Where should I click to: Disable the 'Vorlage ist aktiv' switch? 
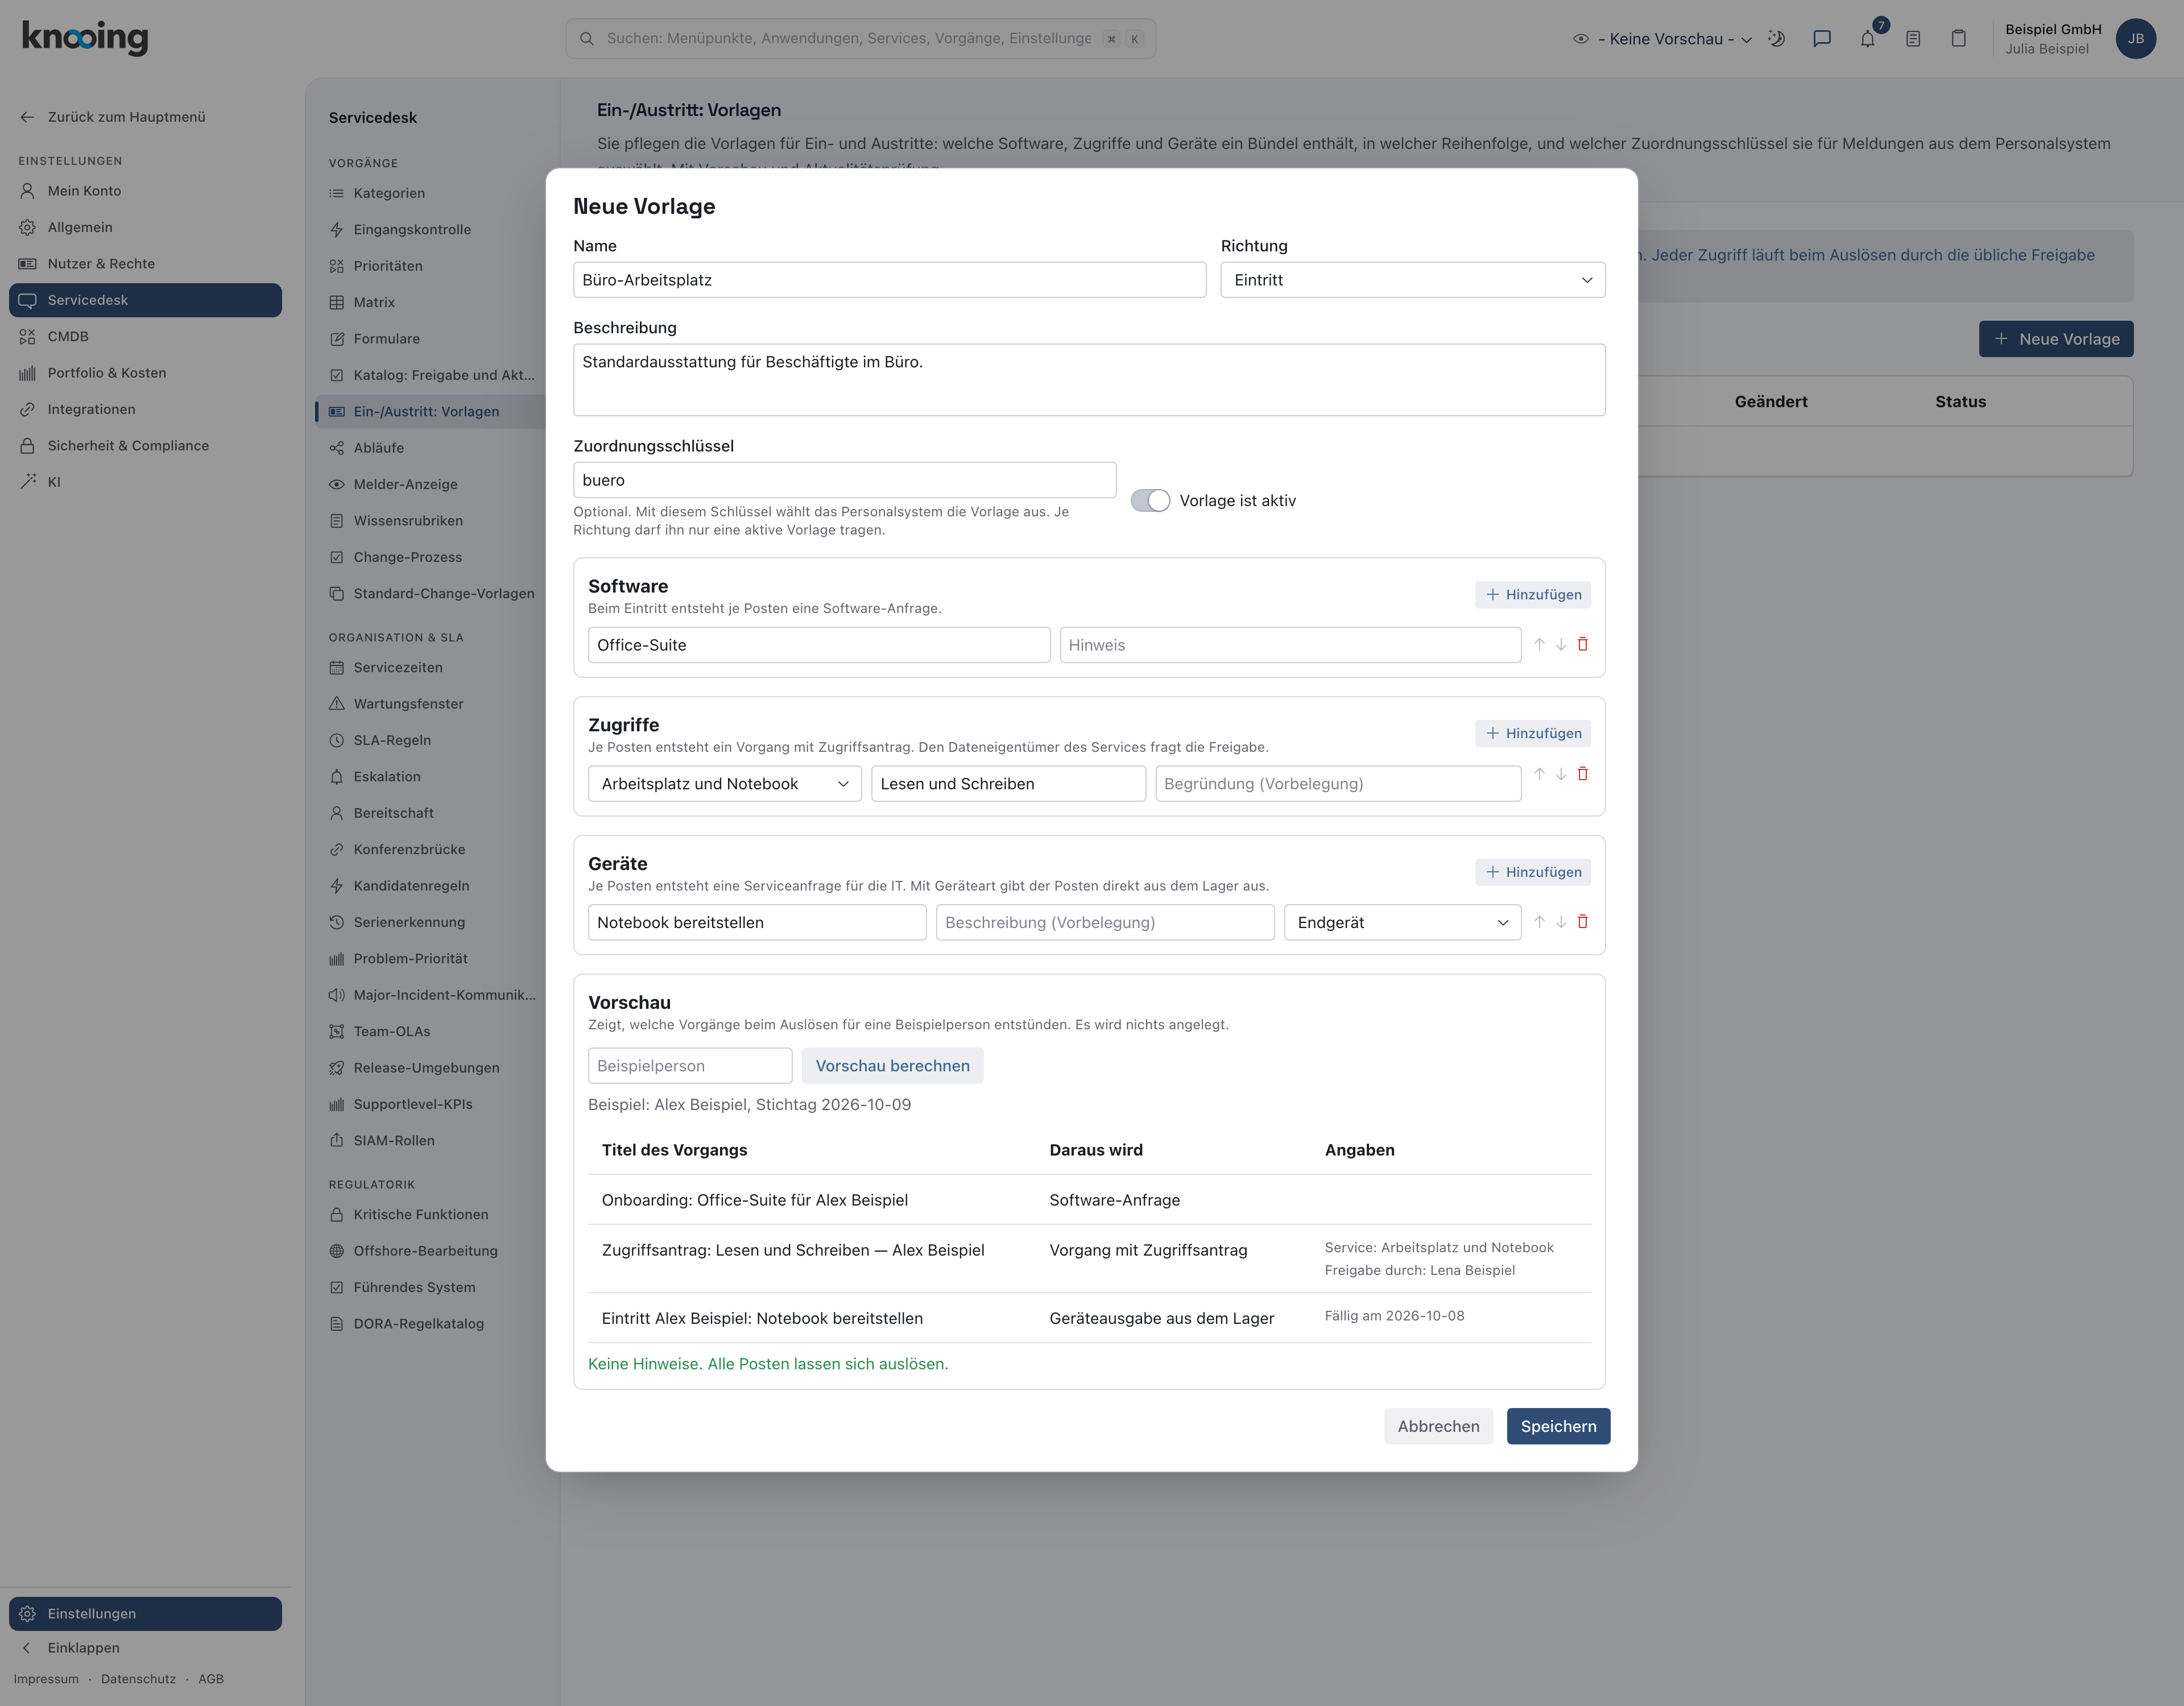[1150, 501]
